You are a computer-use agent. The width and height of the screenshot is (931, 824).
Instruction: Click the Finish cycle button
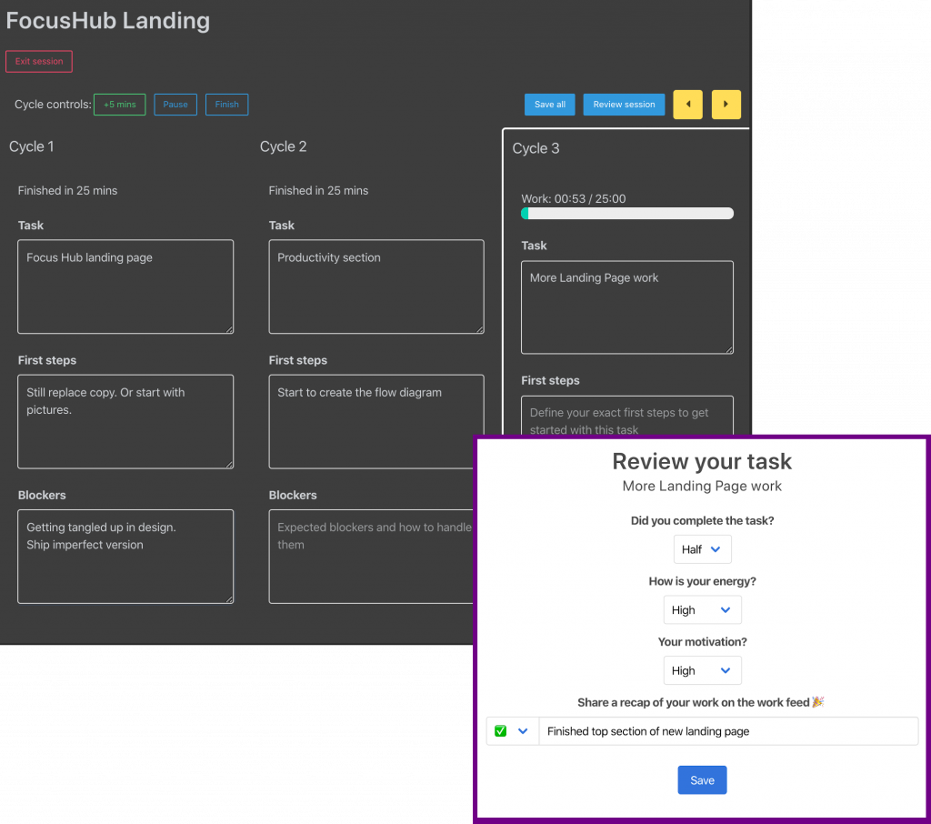(226, 105)
